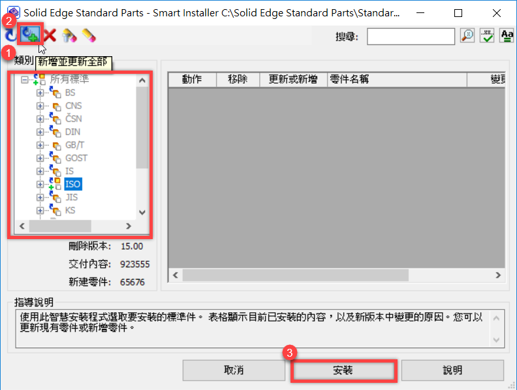Screen dimensions: 517x390
Task: Click the tree panel scroll left arrow
Action: pyautogui.click(x=22, y=226)
